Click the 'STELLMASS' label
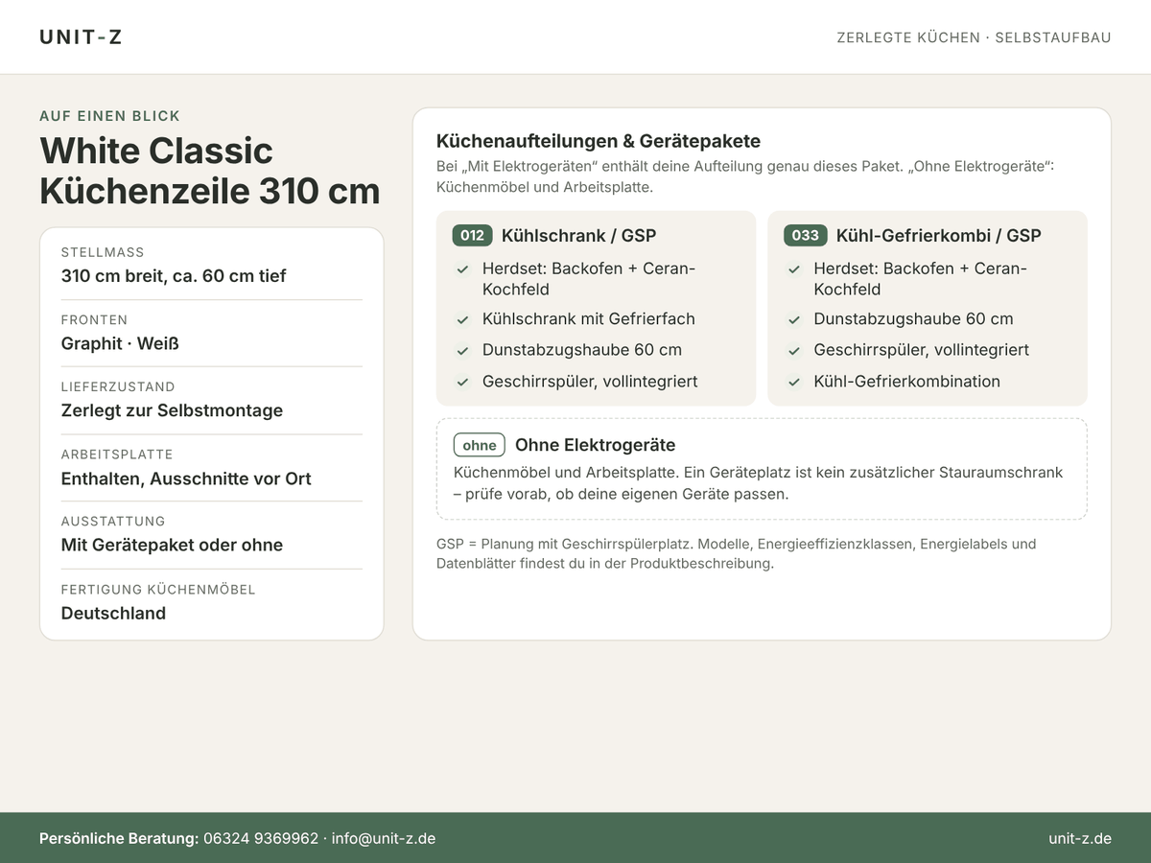 pos(103,252)
